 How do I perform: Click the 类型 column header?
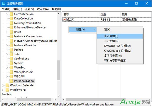[x=110, y=14]
